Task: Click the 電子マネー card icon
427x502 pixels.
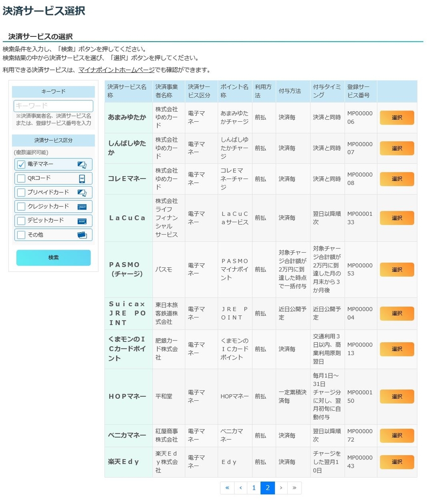Action: coord(82,165)
